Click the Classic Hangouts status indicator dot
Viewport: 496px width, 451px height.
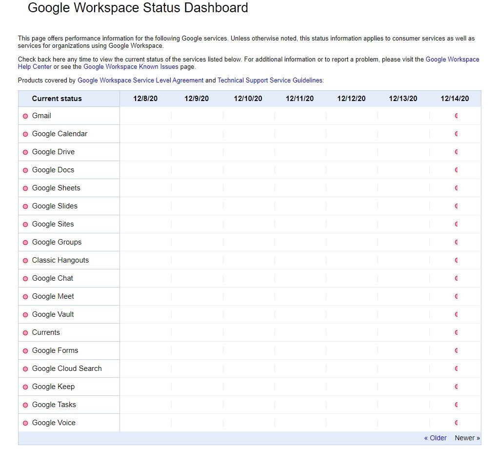25,261
